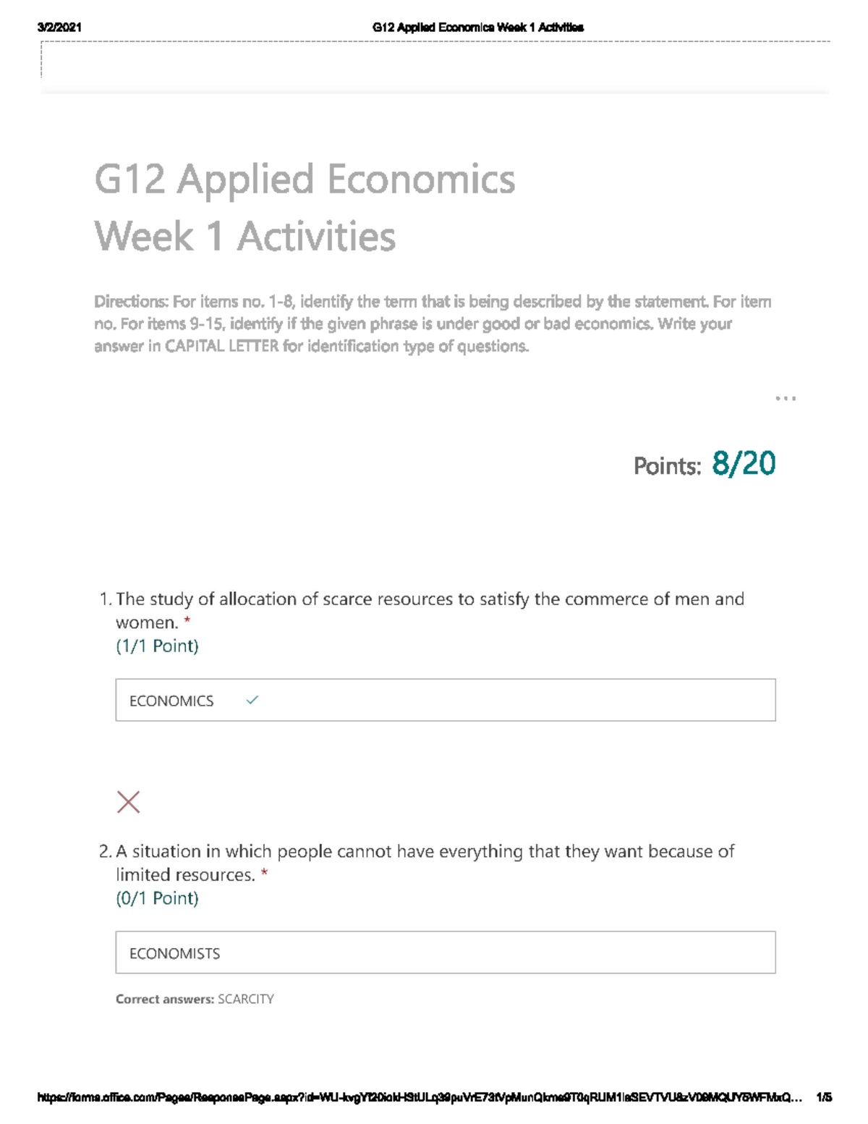Click the 3/2/2021 date in the header

(59, 28)
